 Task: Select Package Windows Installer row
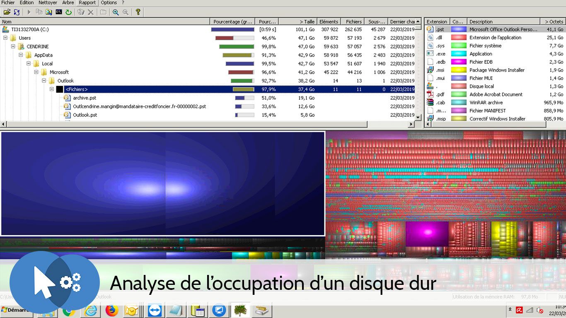[495, 70]
